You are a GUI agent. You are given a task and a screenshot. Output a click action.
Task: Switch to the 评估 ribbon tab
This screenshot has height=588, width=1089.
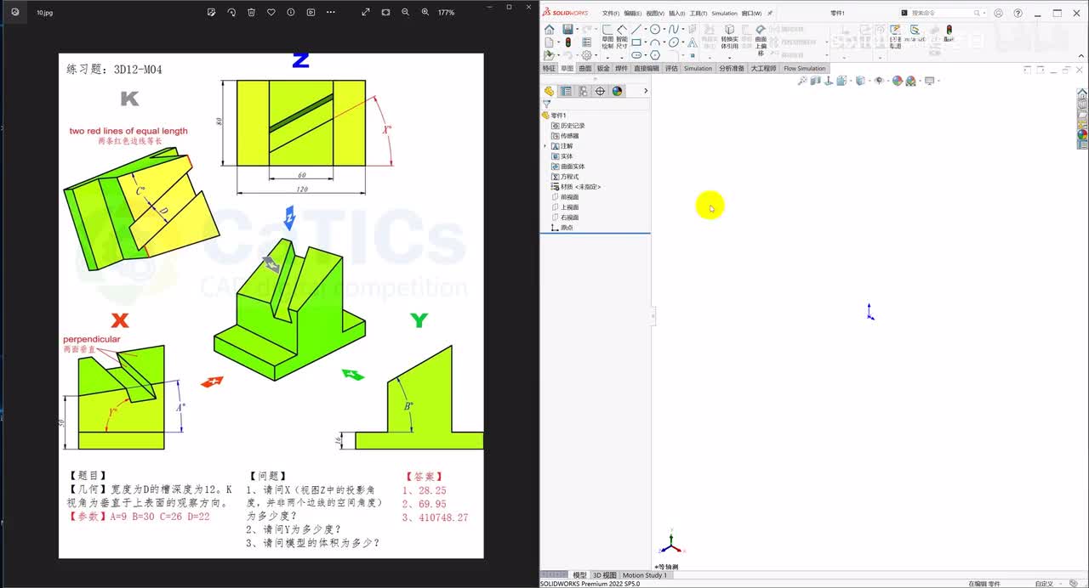[671, 68]
